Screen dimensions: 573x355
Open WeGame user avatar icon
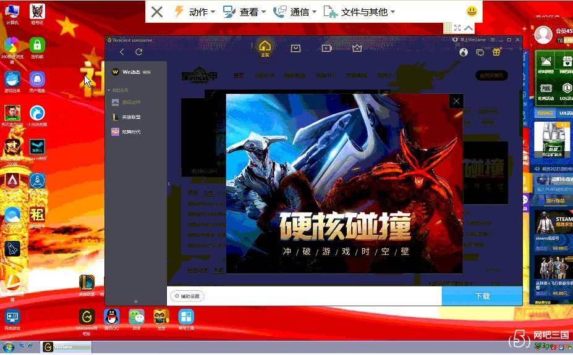pos(464,52)
